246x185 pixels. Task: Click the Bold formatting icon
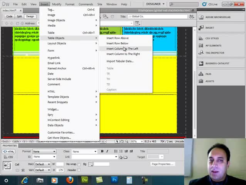tap(102, 151)
